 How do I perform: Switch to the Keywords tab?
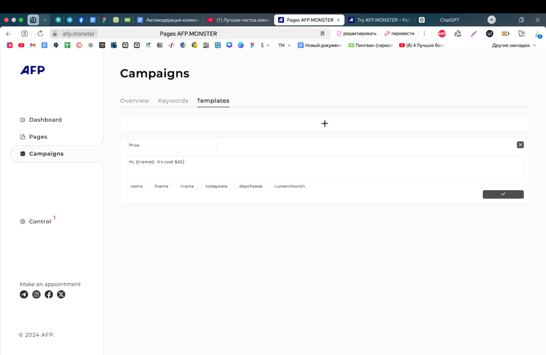pos(173,101)
